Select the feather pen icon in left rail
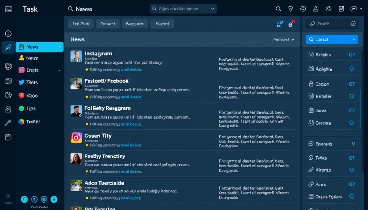This screenshot has height=210, width=368. [8, 48]
